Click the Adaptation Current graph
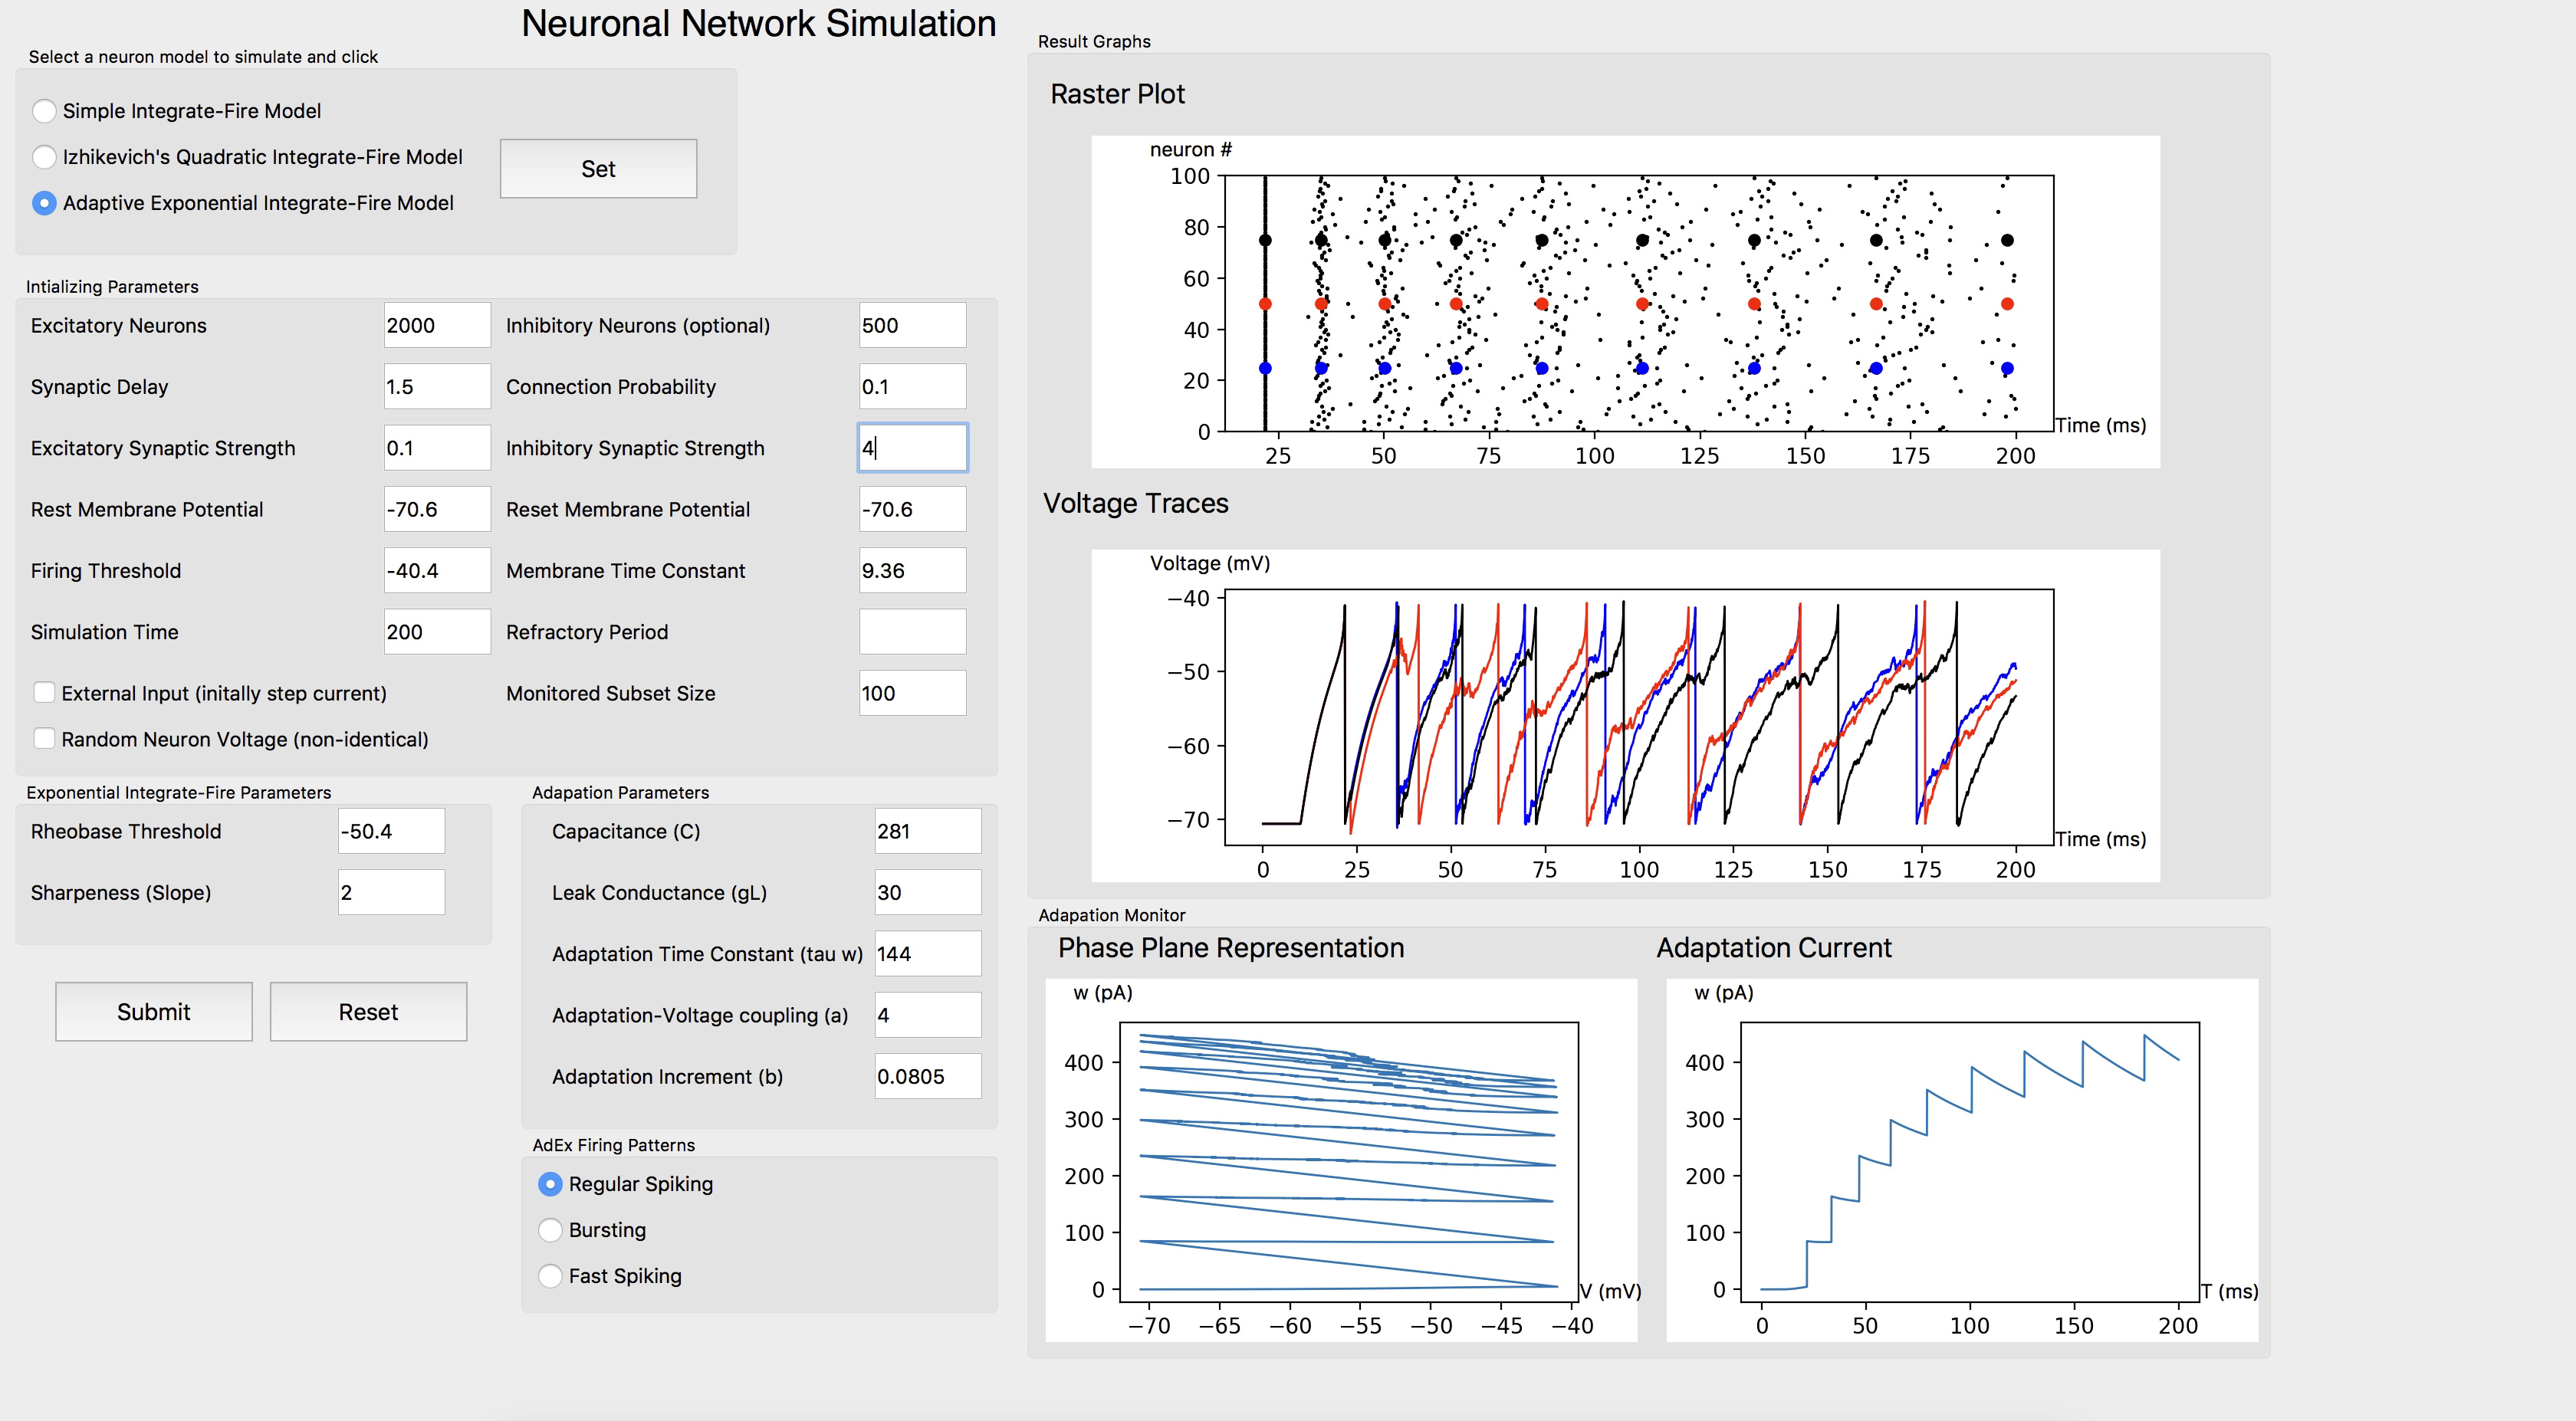Image resolution: width=2576 pixels, height=1421 pixels. (x=1962, y=1160)
